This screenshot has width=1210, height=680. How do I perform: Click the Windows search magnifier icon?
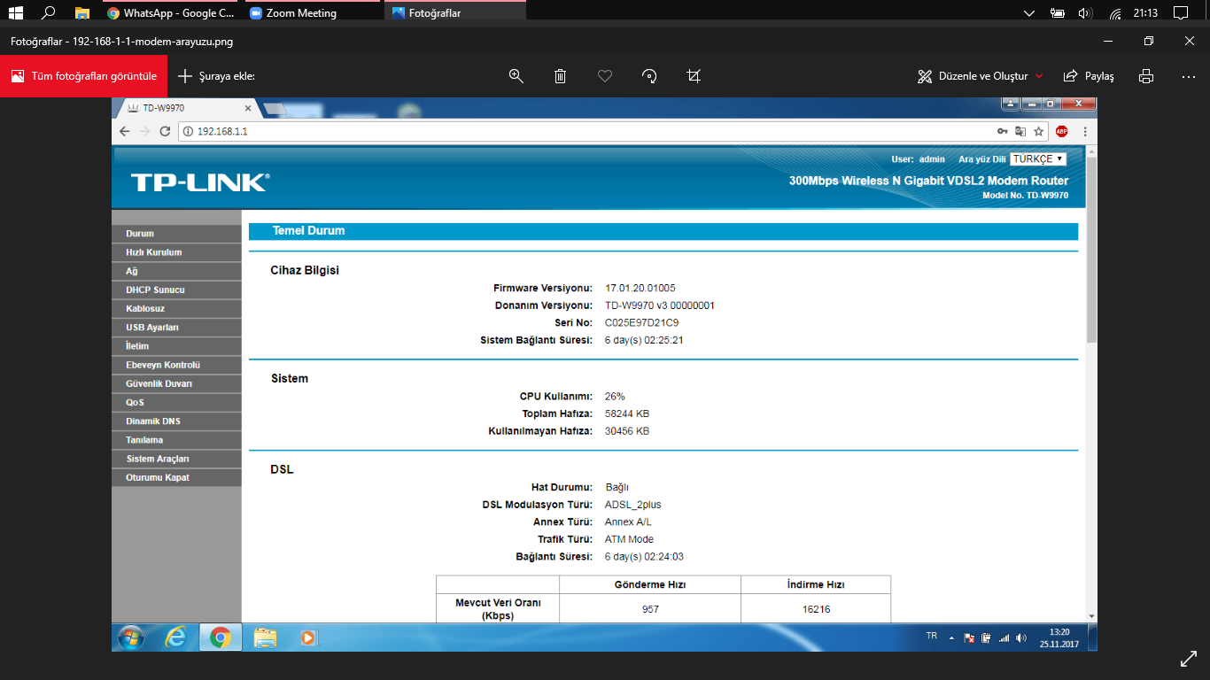pos(49,13)
